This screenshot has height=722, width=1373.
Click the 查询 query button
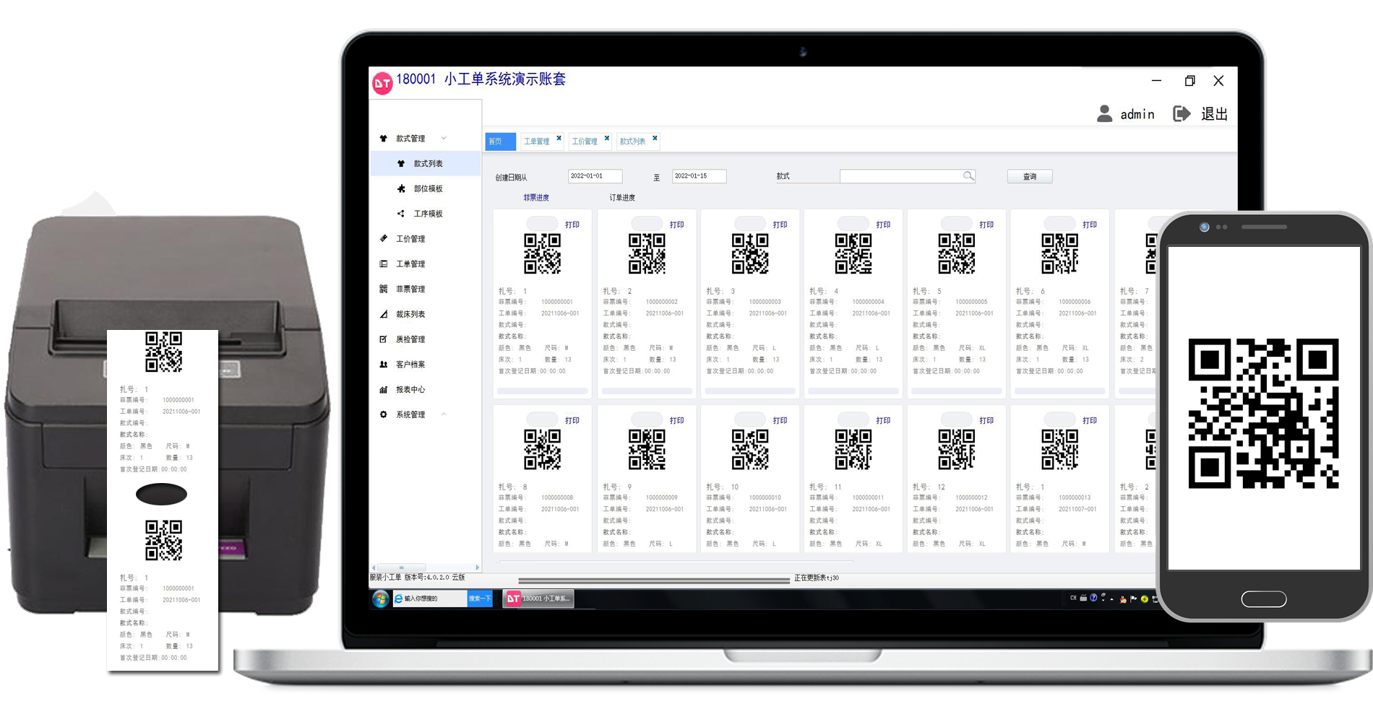pyautogui.click(x=1030, y=177)
